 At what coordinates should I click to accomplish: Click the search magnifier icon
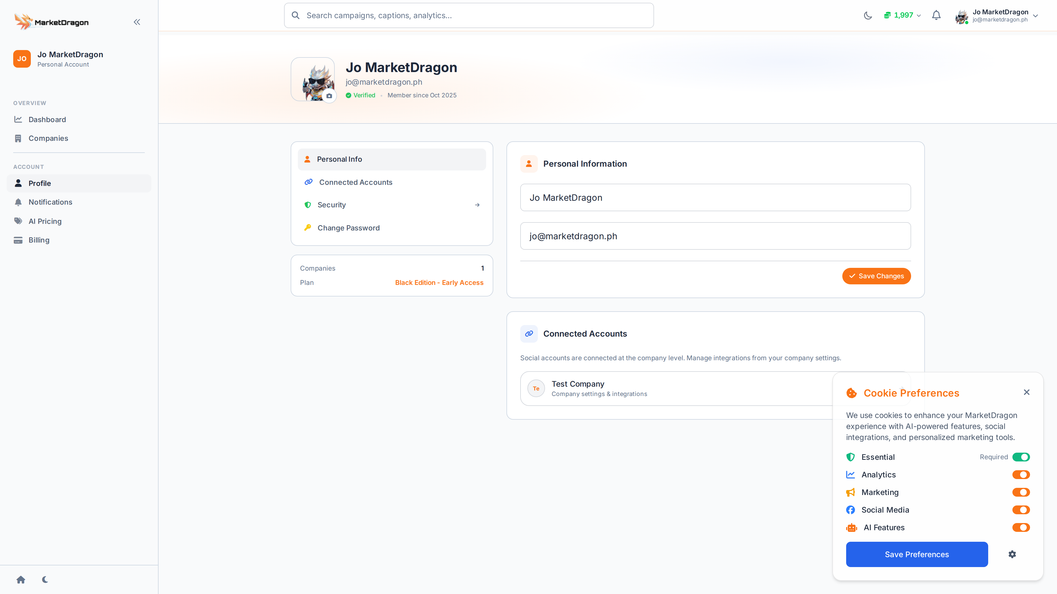click(295, 16)
